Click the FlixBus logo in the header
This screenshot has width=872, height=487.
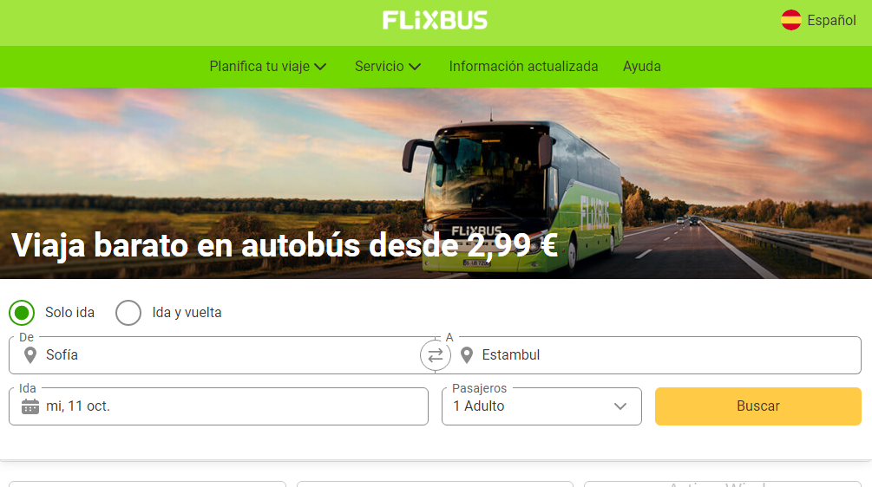(435, 21)
